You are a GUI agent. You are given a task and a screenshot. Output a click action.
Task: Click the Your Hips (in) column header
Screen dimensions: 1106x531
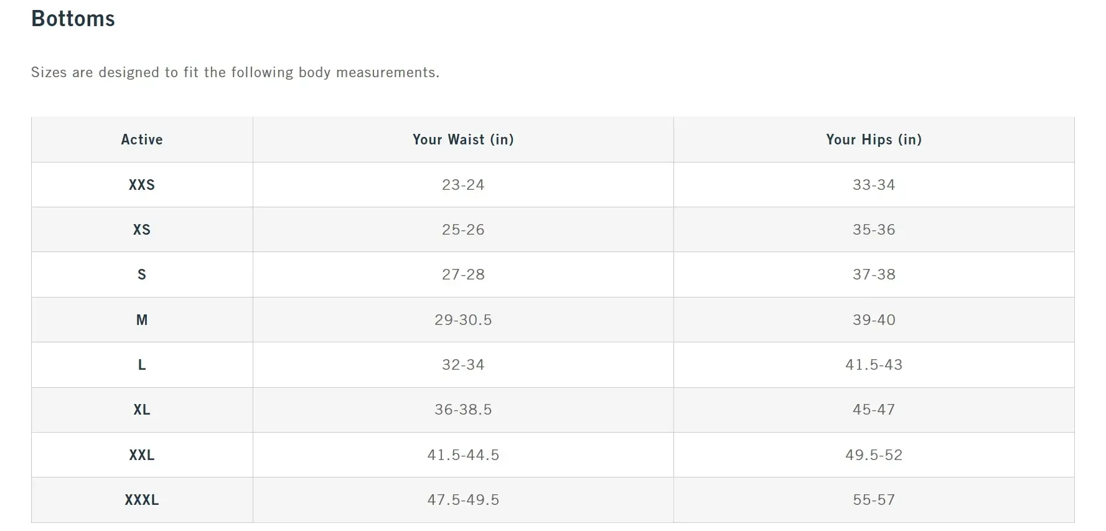(874, 139)
